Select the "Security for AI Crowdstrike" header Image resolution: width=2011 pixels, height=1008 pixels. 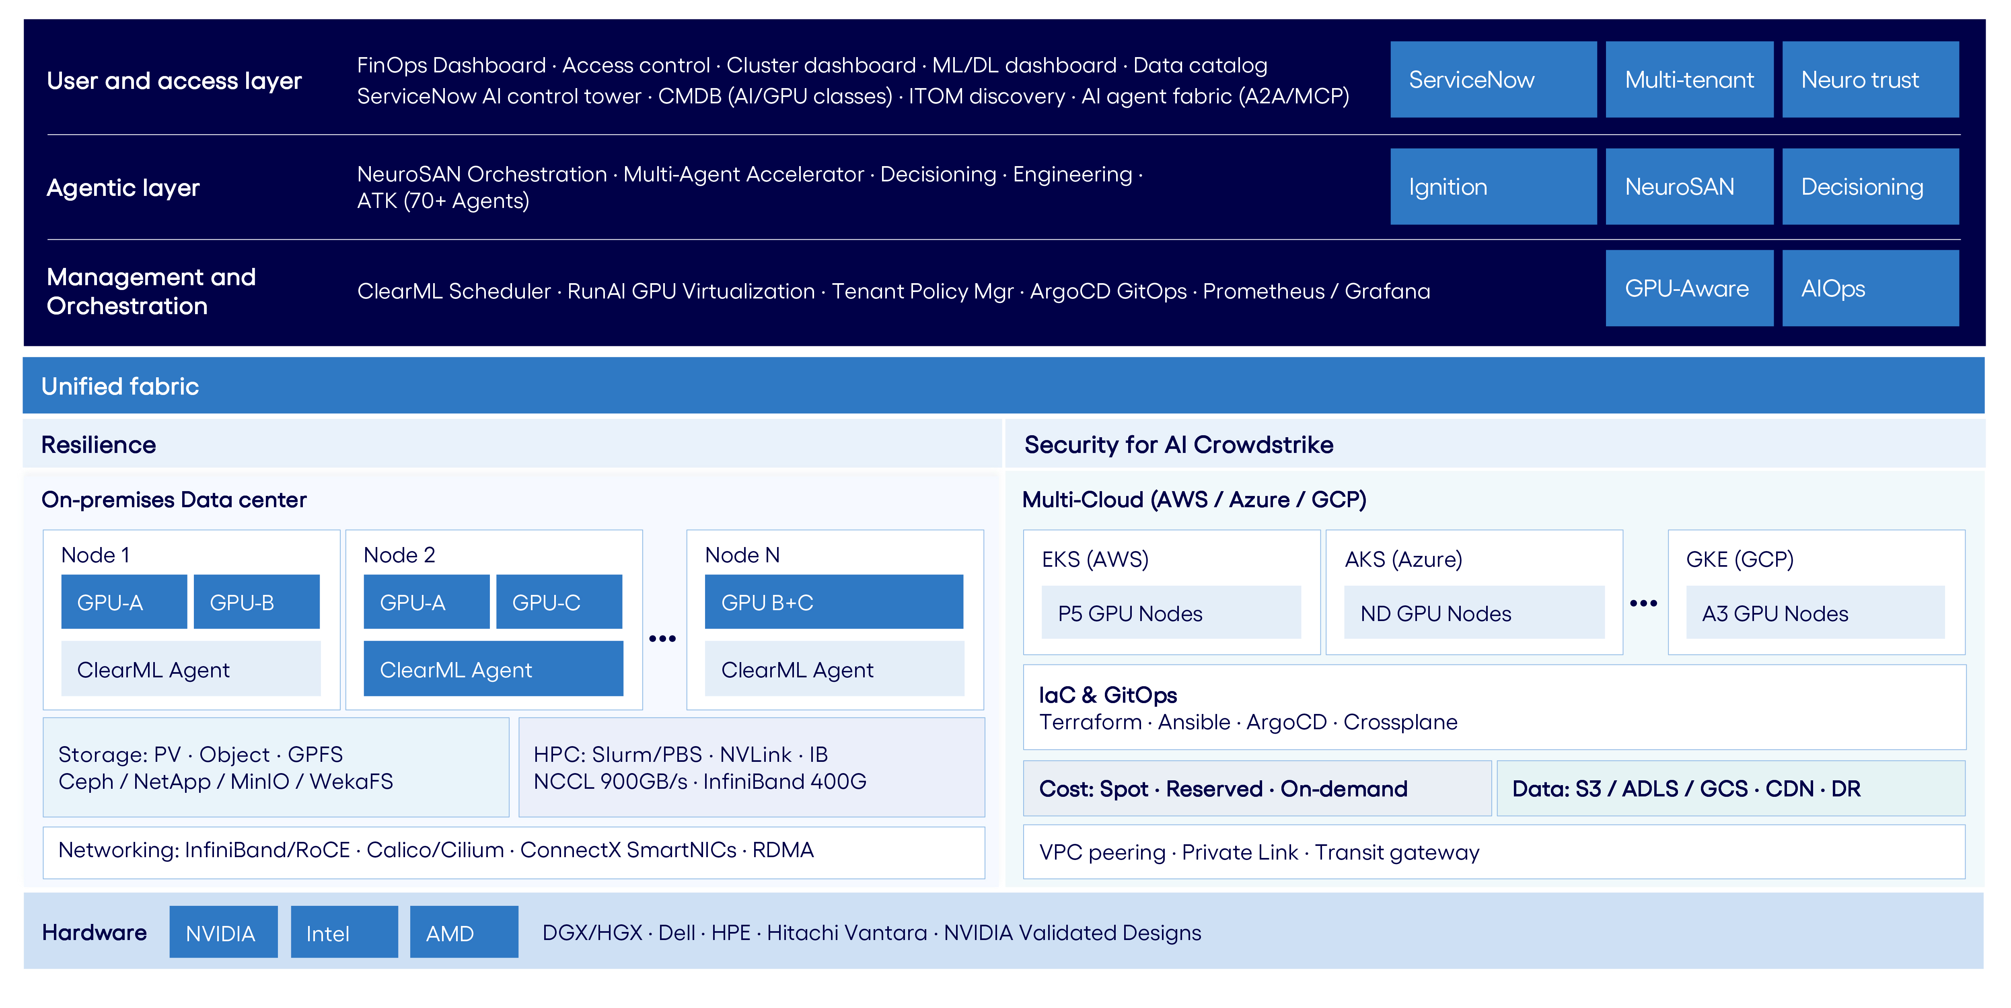click(x=1495, y=444)
